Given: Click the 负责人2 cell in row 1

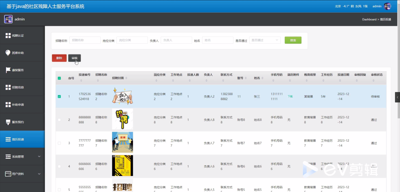Looking at the screenshot, I should pyautogui.click(x=209, y=96).
